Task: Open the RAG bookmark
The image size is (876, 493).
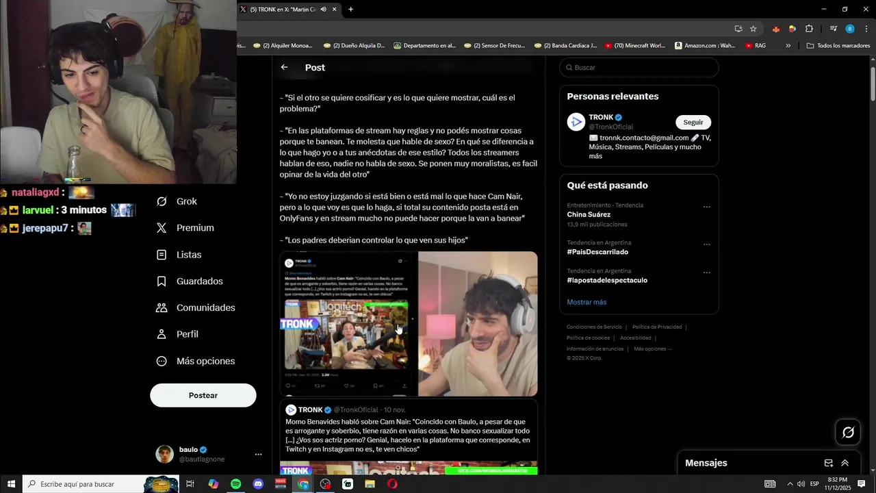Action: coord(756,46)
